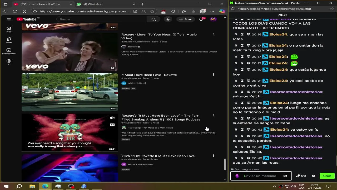Image resolution: width=337 pixels, height=190 pixels.
Task: Open options menu for It Must Have Been Love video
Action: (x=214, y=75)
